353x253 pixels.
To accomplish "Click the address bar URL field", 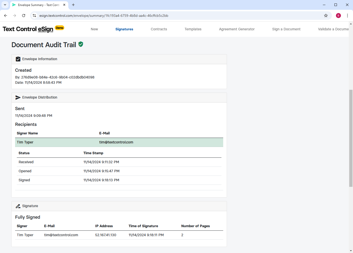I will (x=180, y=16).
